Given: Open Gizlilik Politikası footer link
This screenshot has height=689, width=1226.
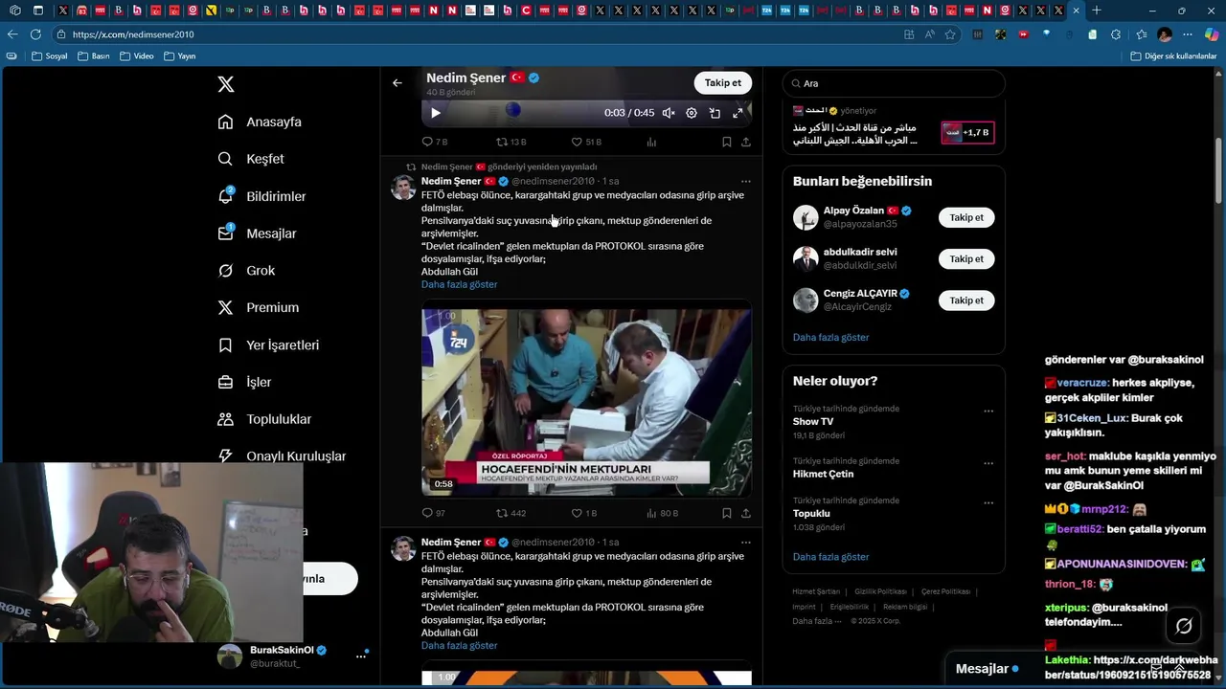Looking at the screenshot, I should tap(880, 591).
